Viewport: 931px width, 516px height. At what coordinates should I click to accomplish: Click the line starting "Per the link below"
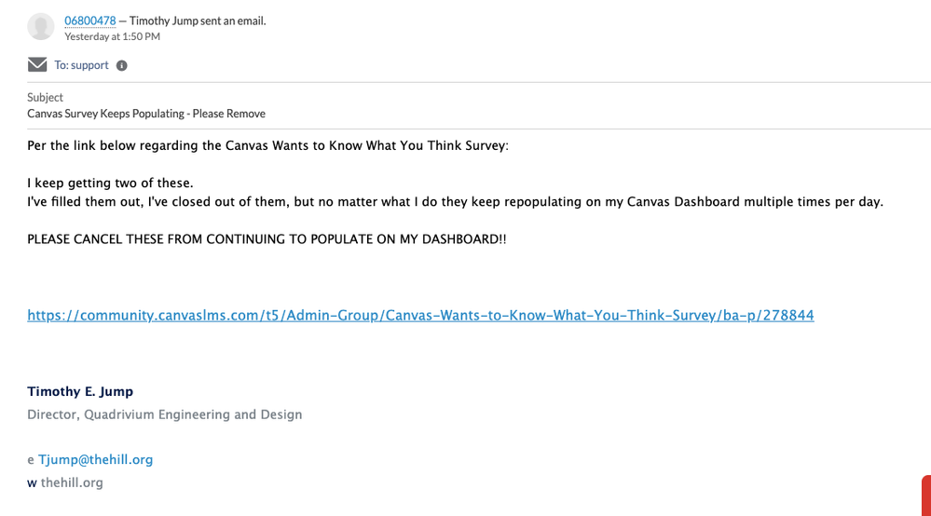tap(267, 146)
